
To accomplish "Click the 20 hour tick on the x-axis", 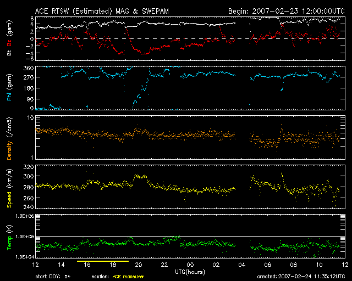I will 139,266.
